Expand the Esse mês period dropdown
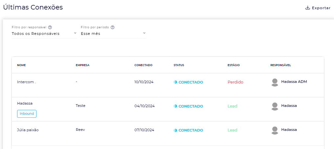 click(x=113, y=34)
